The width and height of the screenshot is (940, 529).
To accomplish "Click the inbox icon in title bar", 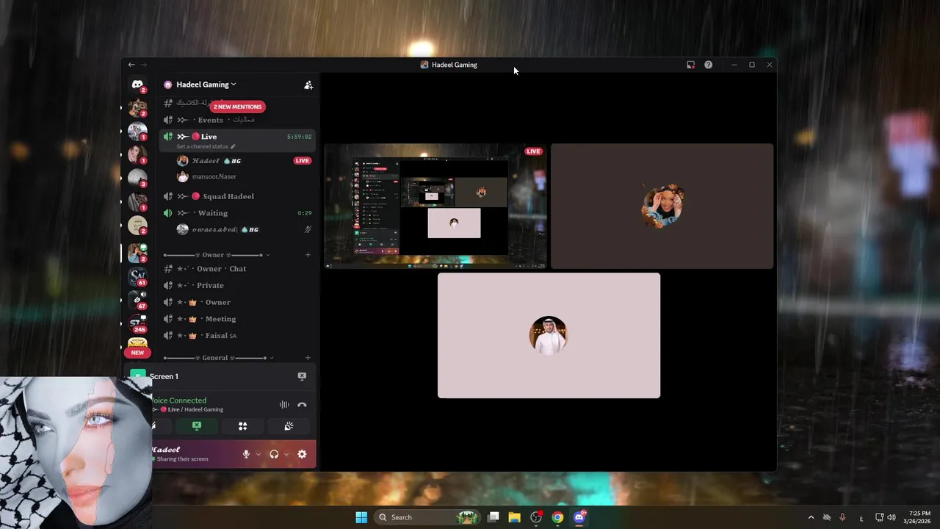I will pos(690,65).
